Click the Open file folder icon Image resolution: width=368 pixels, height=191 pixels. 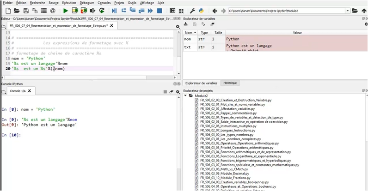coord(17,10)
